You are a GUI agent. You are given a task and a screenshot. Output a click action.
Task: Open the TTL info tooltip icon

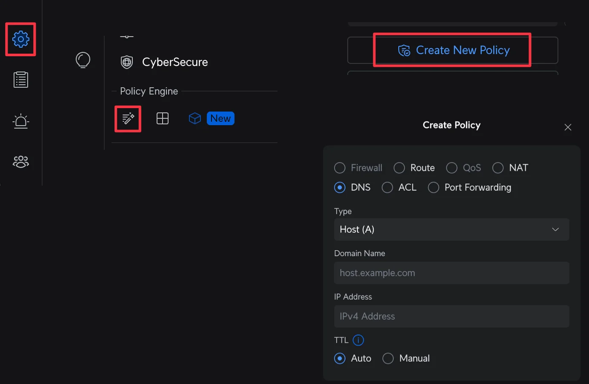[358, 340]
